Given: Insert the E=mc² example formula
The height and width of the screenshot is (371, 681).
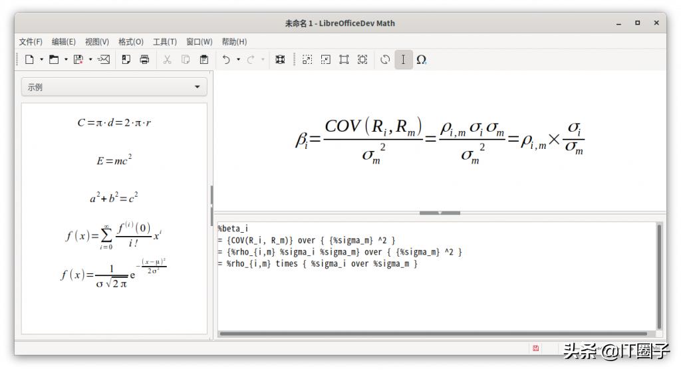Looking at the screenshot, I should pos(114,160).
